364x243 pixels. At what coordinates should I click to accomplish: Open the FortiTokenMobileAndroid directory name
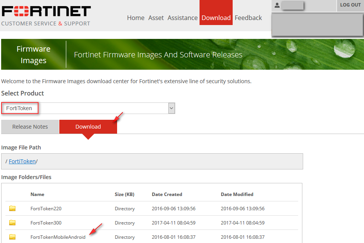pyautogui.click(x=58, y=237)
